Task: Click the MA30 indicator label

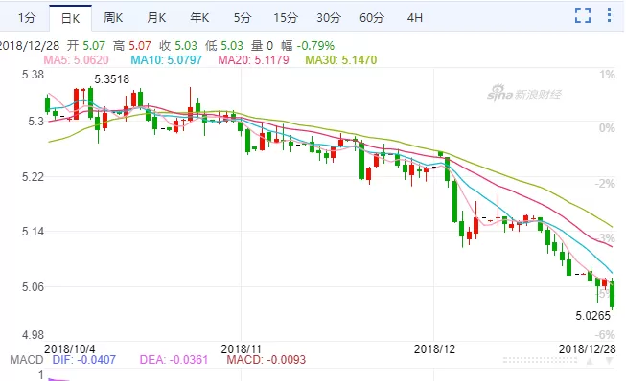Action: point(341,60)
